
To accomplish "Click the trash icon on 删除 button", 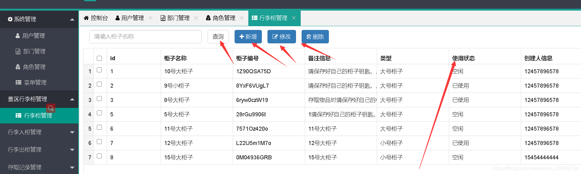I will pos(309,37).
